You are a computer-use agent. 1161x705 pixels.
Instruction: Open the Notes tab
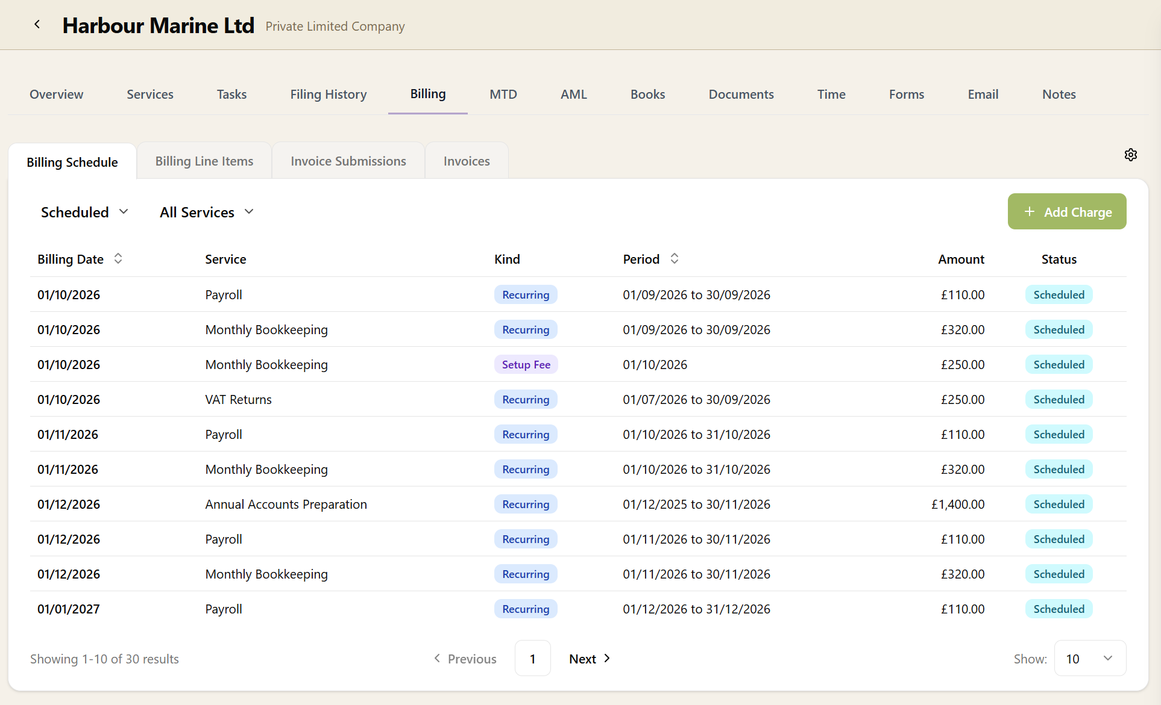(x=1059, y=95)
